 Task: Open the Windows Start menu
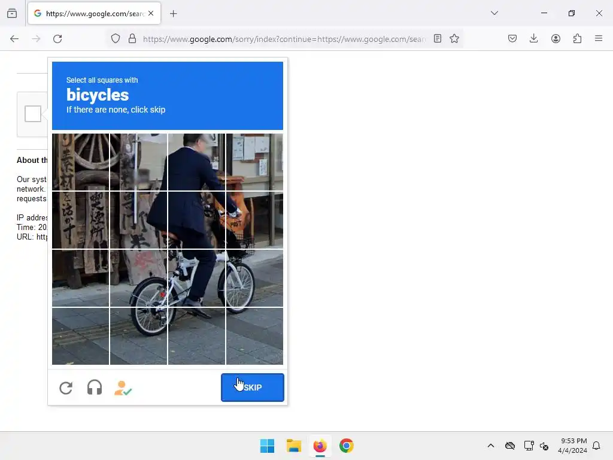coord(267,446)
